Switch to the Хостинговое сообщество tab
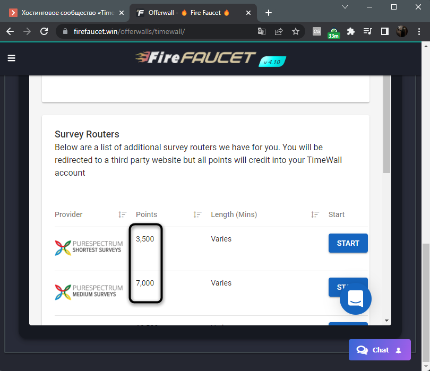The width and height of the screenshot is (430, 371). [66, 13]
